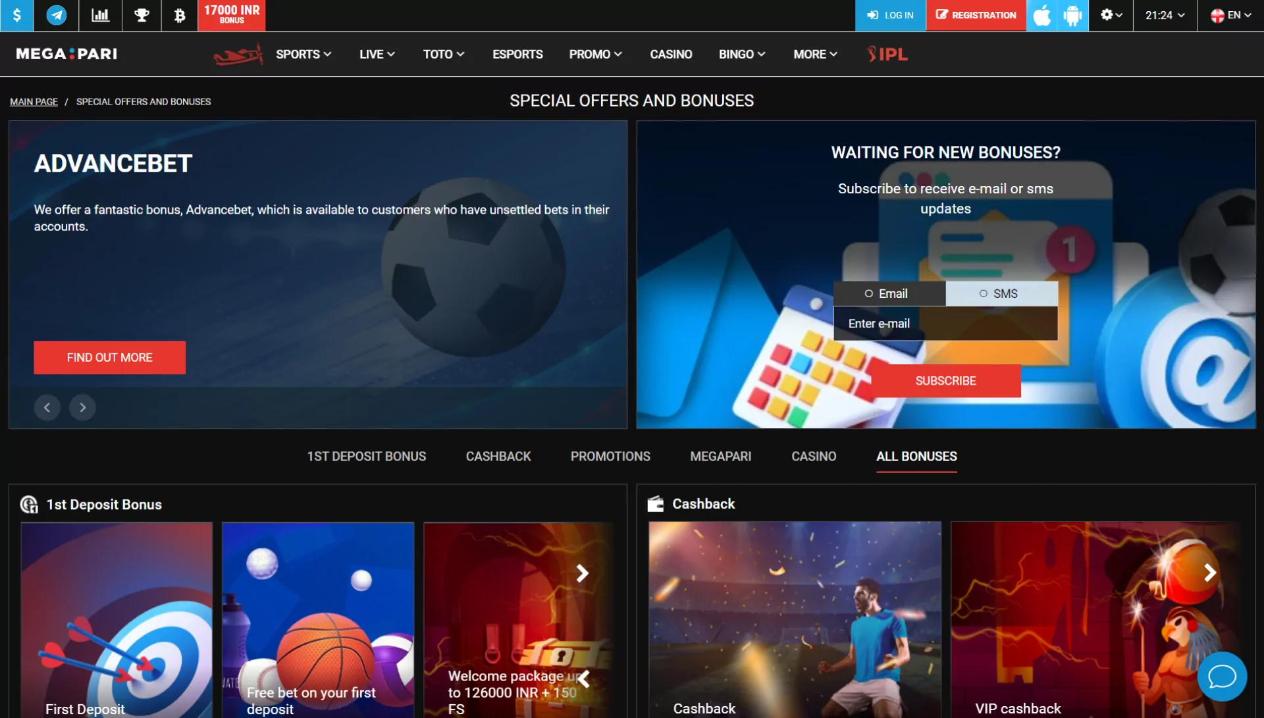Open the First Deposit bonus card

click(117, 620)
